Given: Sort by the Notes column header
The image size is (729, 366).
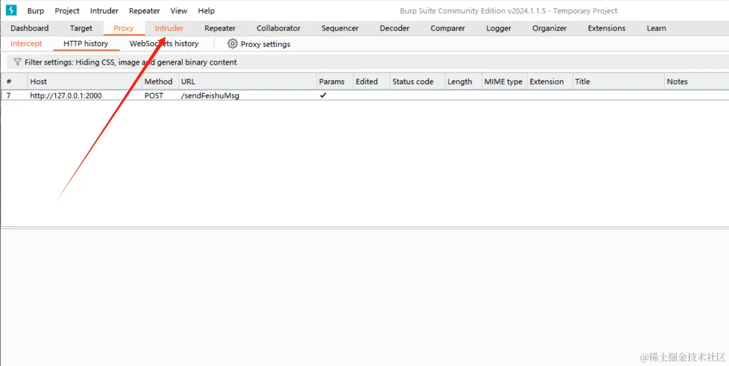Looking at the screenshot, I should click(x=696, y=81).
